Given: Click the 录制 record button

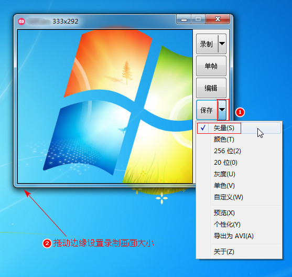Looking at the screenshot, I should coord(207,44).
